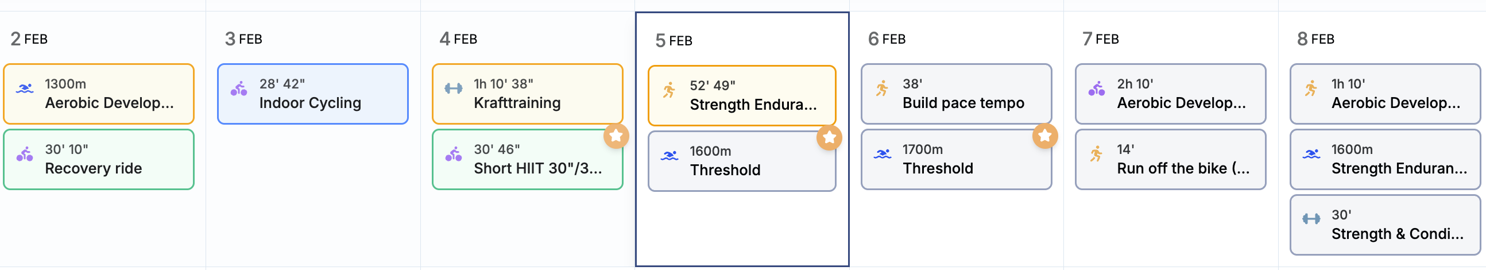The width and height of the screenshot is (1486, 270).
Task: Open the Short HIIT cycling workout
Action: [x=527, y=160]
